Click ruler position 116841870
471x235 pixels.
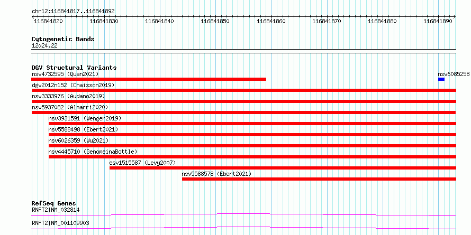tap(327, 21)
